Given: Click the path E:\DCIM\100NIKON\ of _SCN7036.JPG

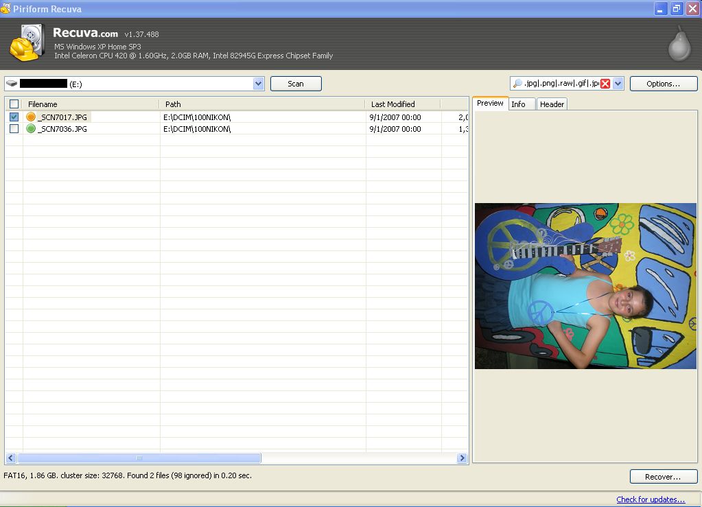Looking at the screenshot, I should pyautogui.click(x=197, y=129).
